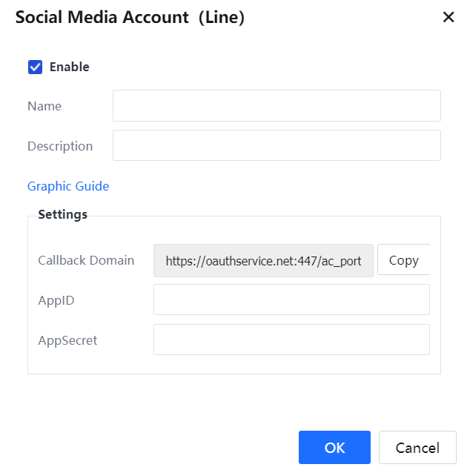Focus the AppSecret input field

[291, 340]
